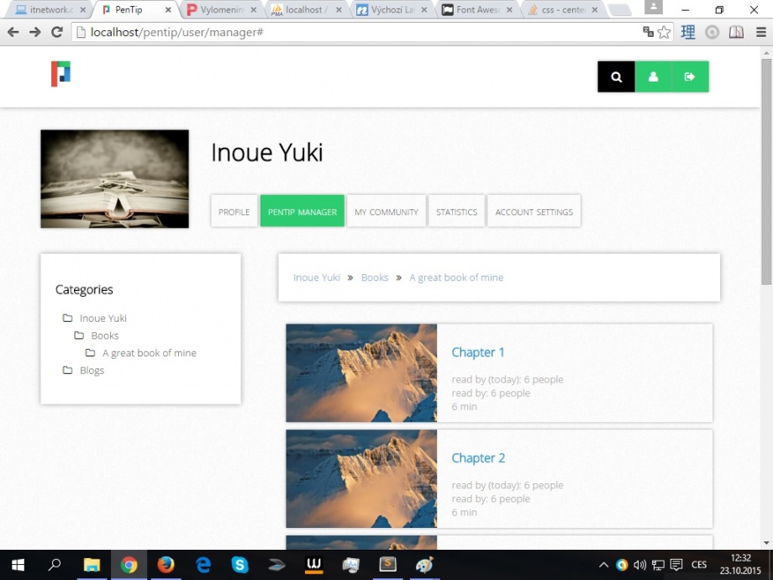Click the profile book photo
The width and height of the screenshot is (773, 580).
click(x=115, y=178)
